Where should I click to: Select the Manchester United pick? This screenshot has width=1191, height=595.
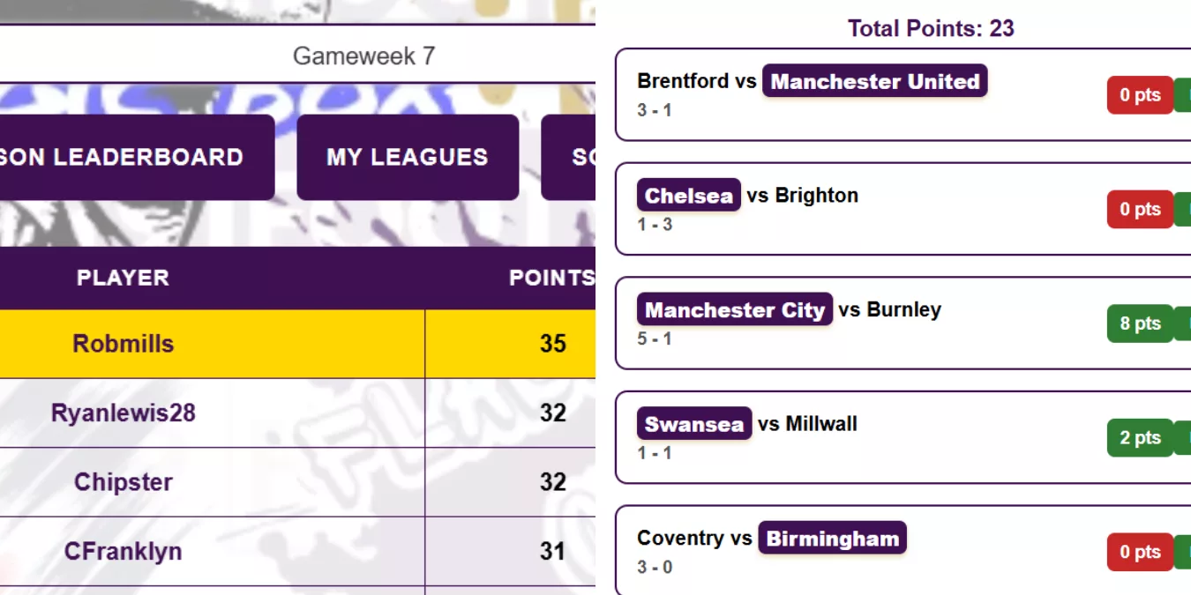tap(875, 82)
